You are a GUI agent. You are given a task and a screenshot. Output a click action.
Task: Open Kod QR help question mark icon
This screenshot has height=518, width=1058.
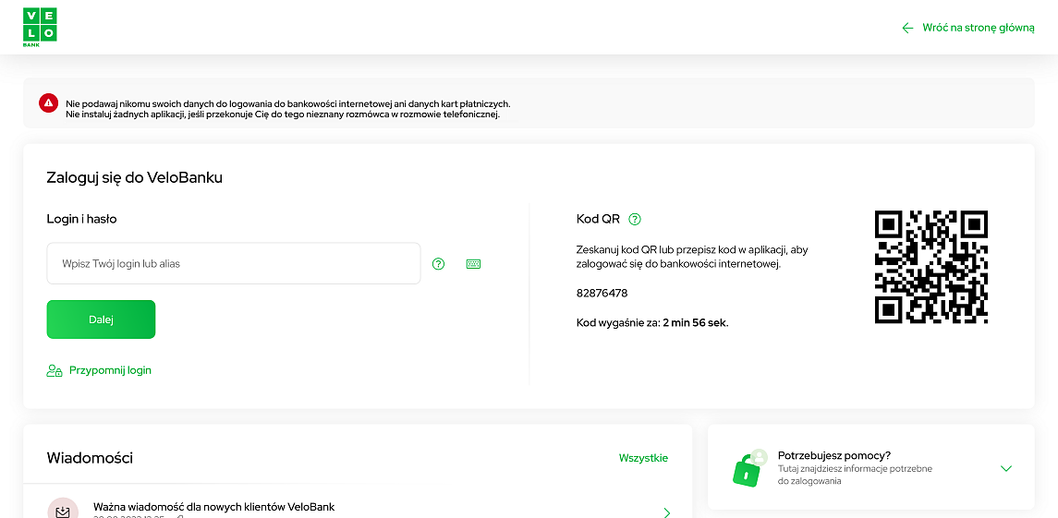tap(634, 219)
